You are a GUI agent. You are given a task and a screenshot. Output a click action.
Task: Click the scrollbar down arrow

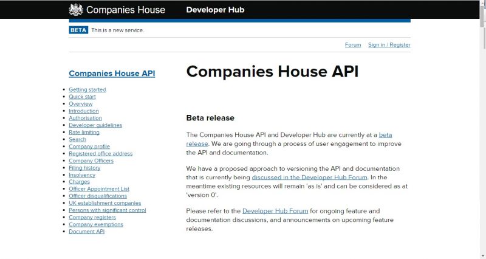(x=483, y=256)
